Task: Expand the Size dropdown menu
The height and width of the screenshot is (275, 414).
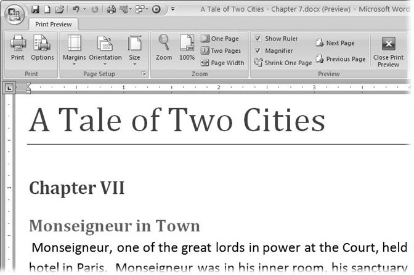Action: [134, 49]
